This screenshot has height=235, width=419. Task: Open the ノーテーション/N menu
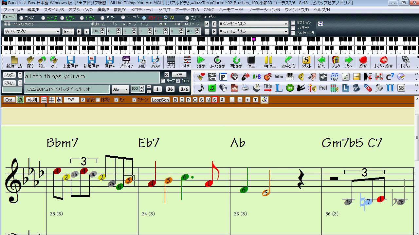[264, 10]
